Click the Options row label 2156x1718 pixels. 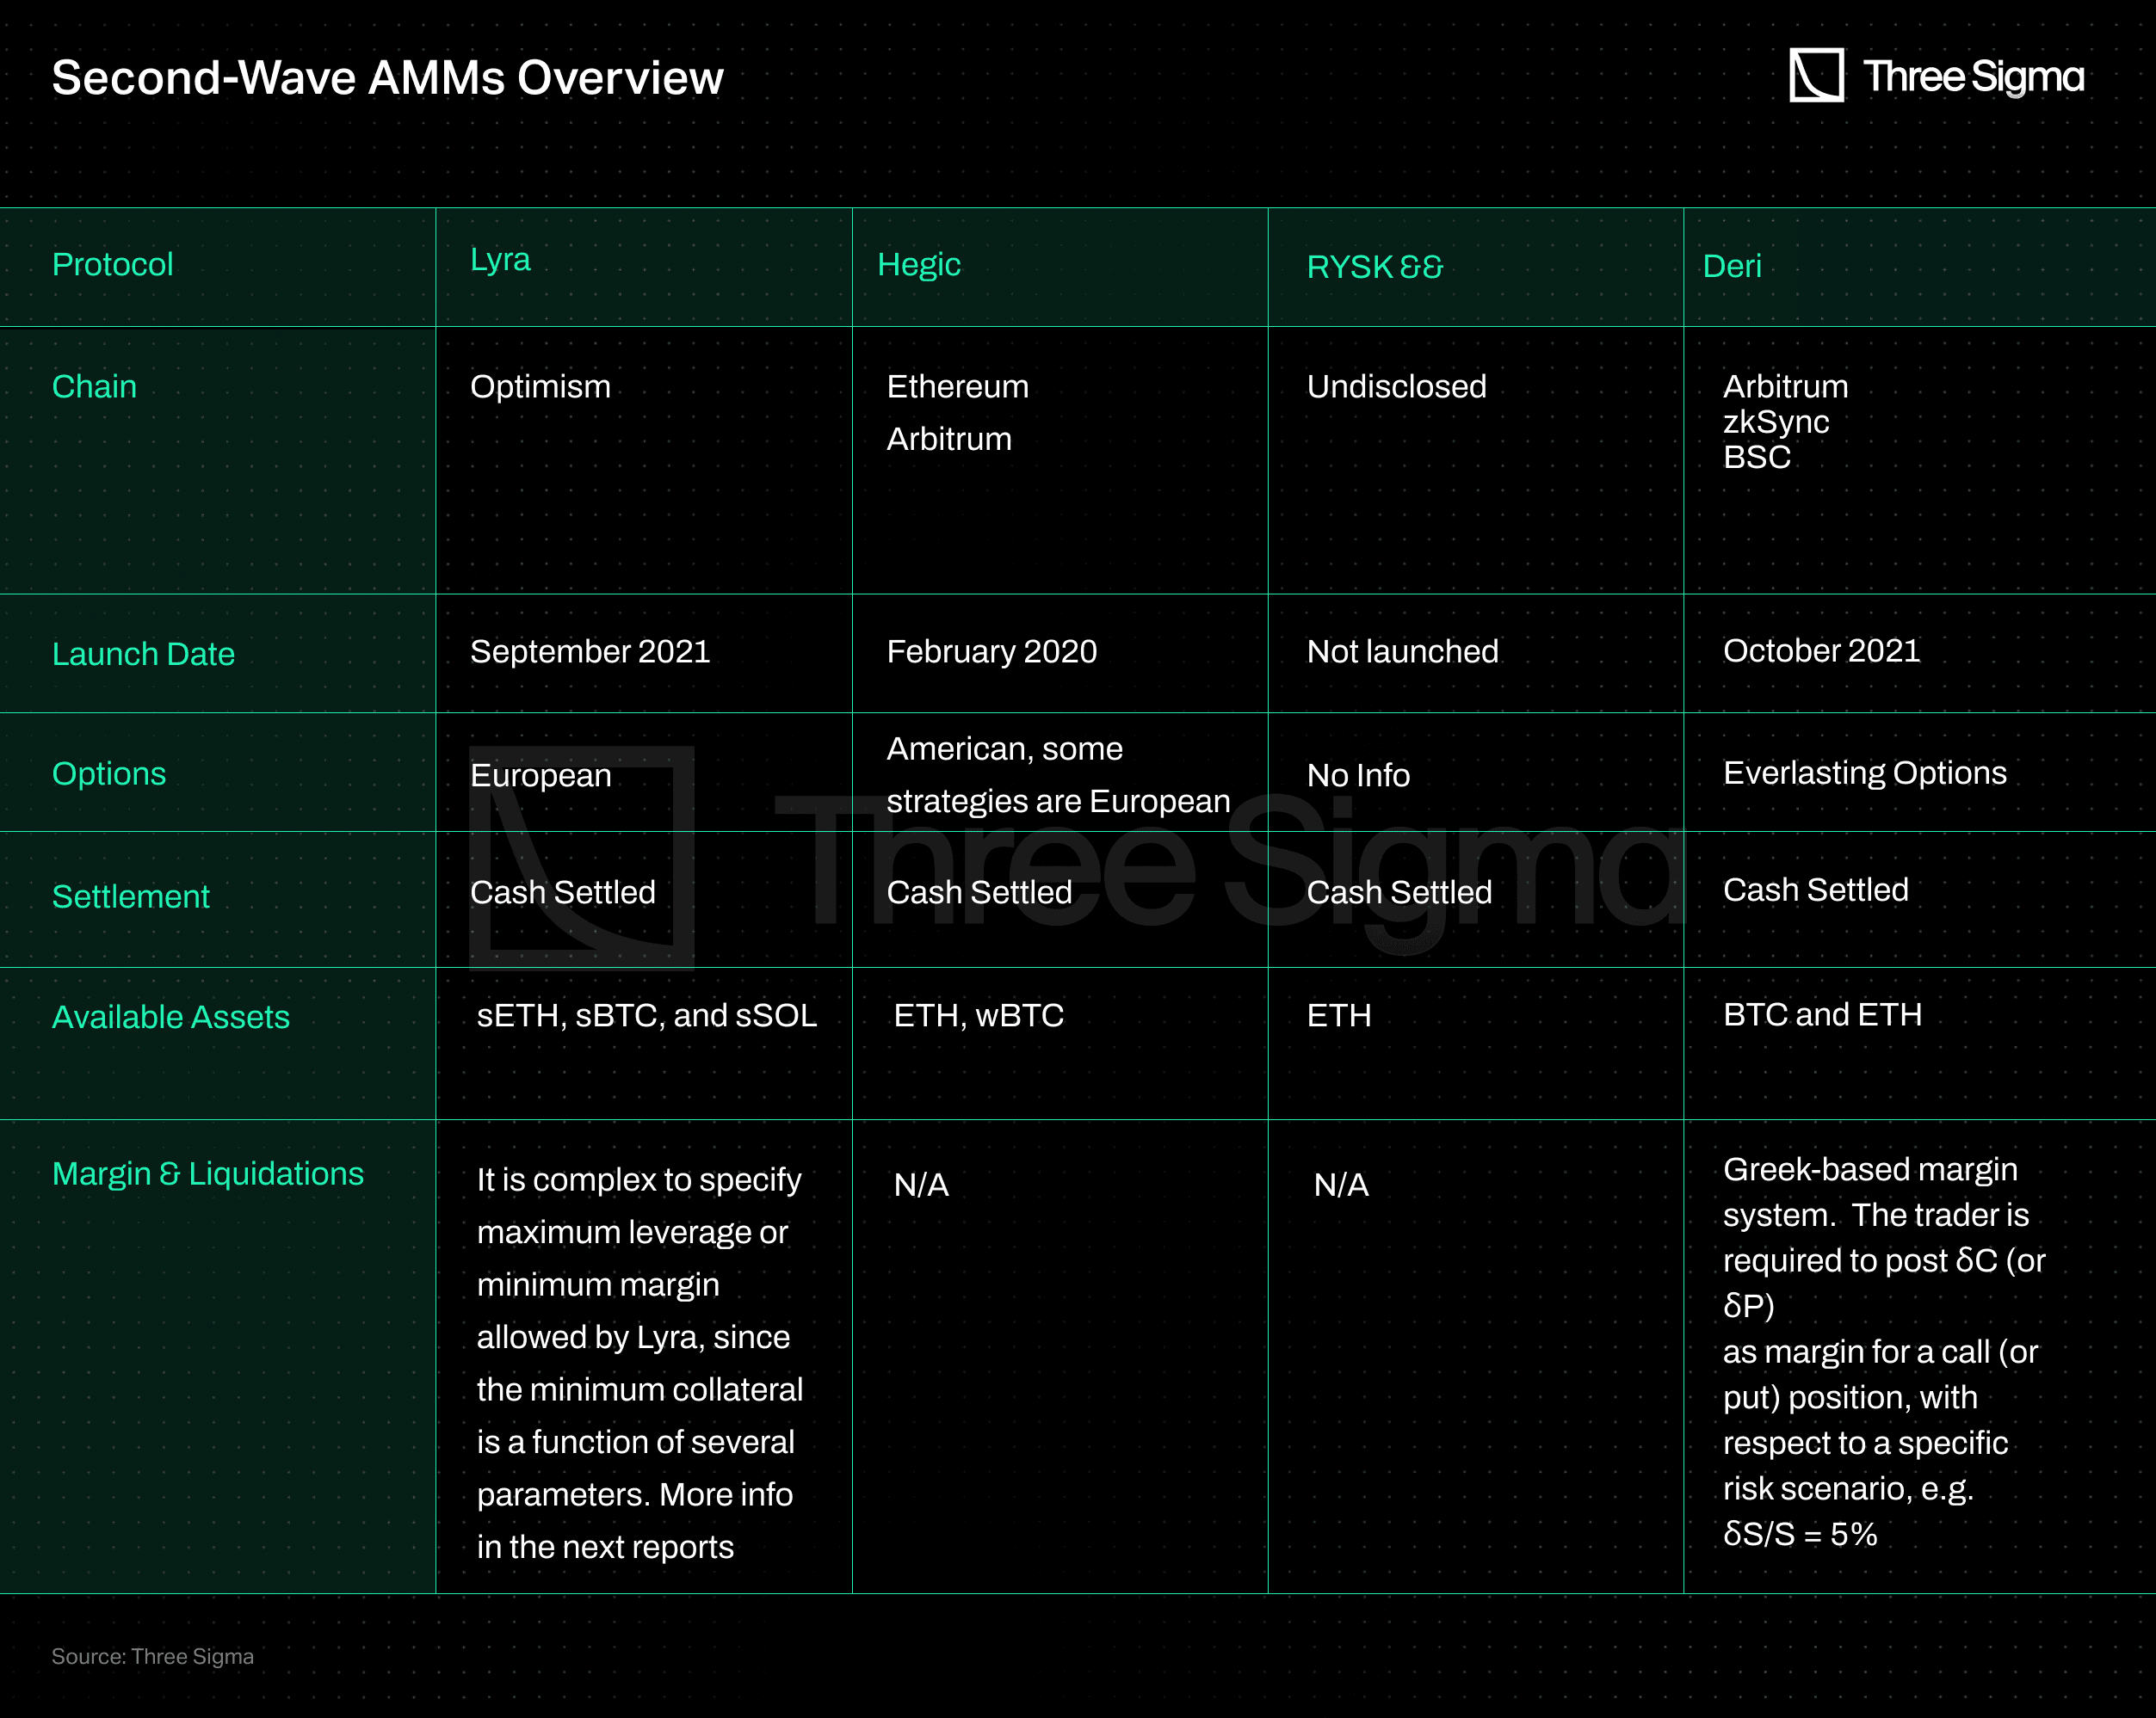[108, 773]
